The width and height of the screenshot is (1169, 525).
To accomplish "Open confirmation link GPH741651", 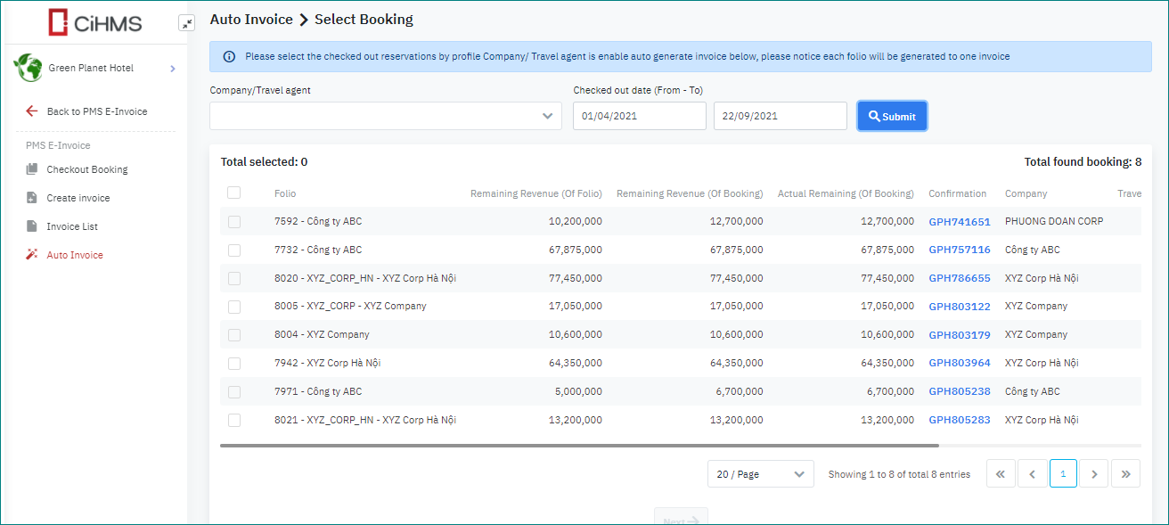I will [959, 222].
